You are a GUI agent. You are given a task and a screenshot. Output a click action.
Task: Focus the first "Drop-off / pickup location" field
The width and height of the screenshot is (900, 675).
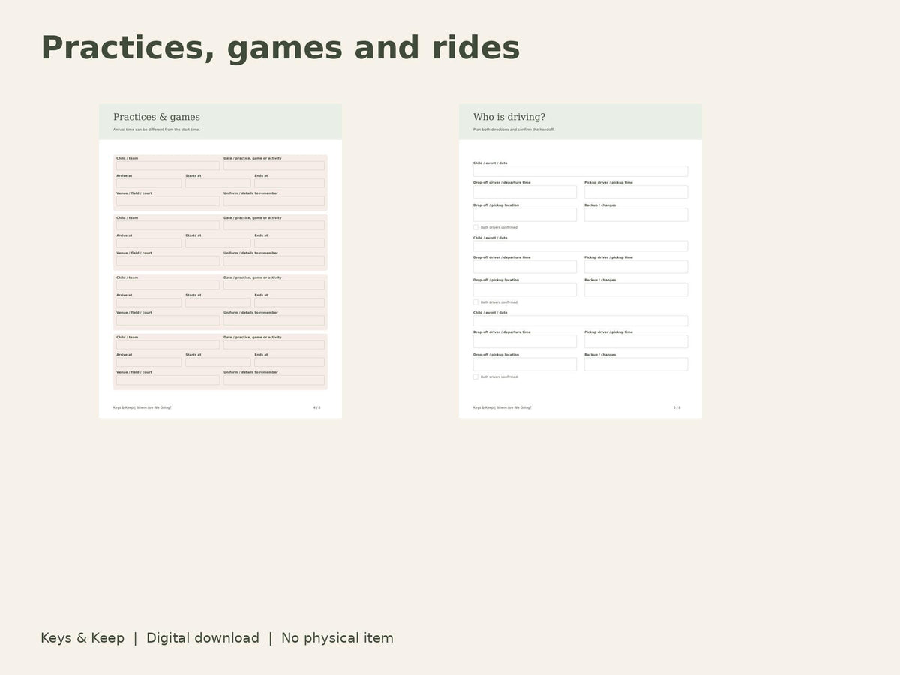pyautogui.click(x=525, y=214)
